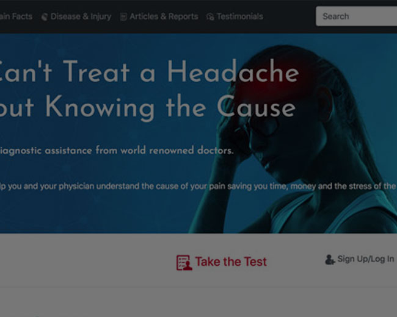Click the red Take the Test icon

click(x=184, y=263)
